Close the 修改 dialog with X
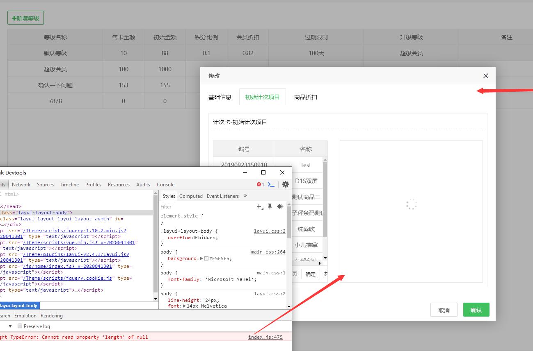 point(485,76)
